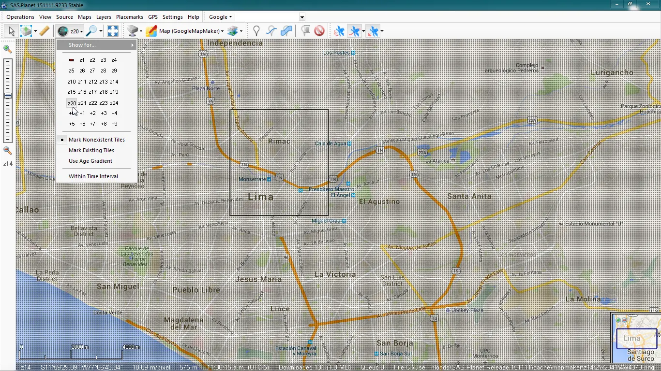Open the source drive dropdown arrow
This screenshot has width=661, height=371.
pyautogui.click(x=141, y=31)
